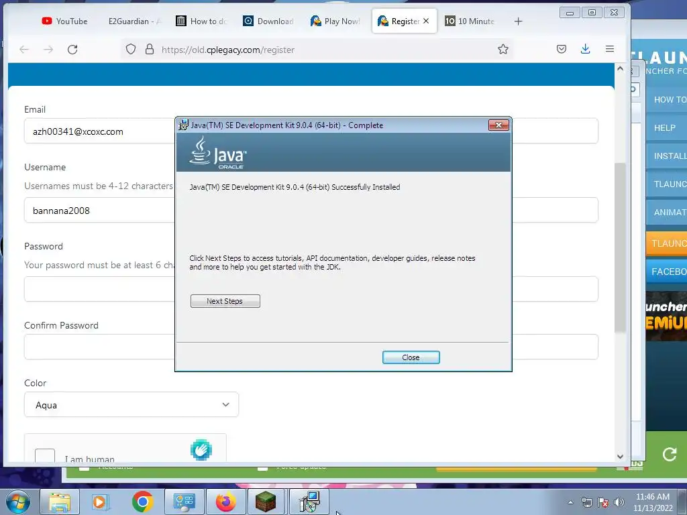The height and width of the screenshot is (515, 687).
Task: Check the I am human checkbox
Action: click(x=45, y=455)
